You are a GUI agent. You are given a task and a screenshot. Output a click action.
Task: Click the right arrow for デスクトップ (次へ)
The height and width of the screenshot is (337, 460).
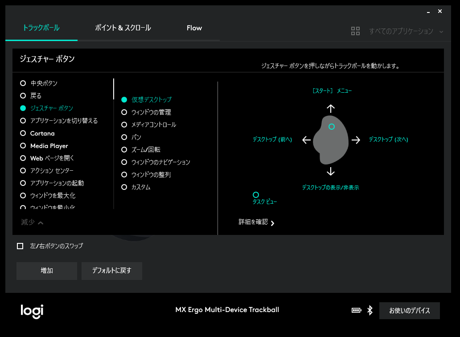coord(356,140)
